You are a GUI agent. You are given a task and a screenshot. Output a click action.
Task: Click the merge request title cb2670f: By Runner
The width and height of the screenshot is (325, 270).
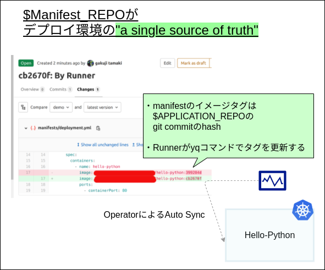[57, 76]
